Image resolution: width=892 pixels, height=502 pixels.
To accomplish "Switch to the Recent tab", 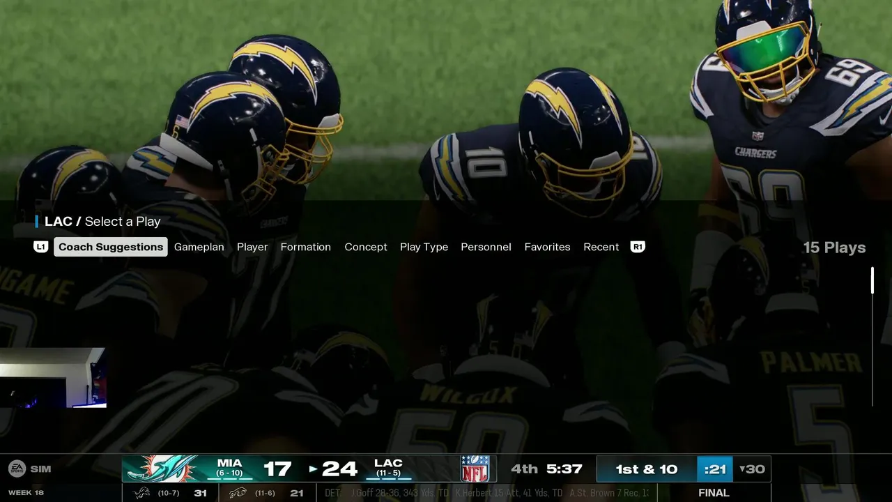I will [601, 247].
